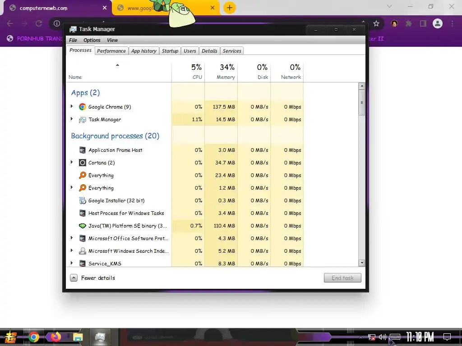The height and width of the screenshot is (346, 462).
Task: Expand the Google Chrome (9) process group
Action: coord(72,106)
